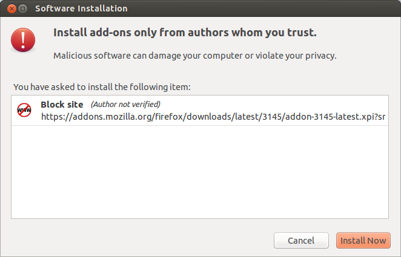
Task: Click empty white area of add-on list
Action: [x=200, y=172]
